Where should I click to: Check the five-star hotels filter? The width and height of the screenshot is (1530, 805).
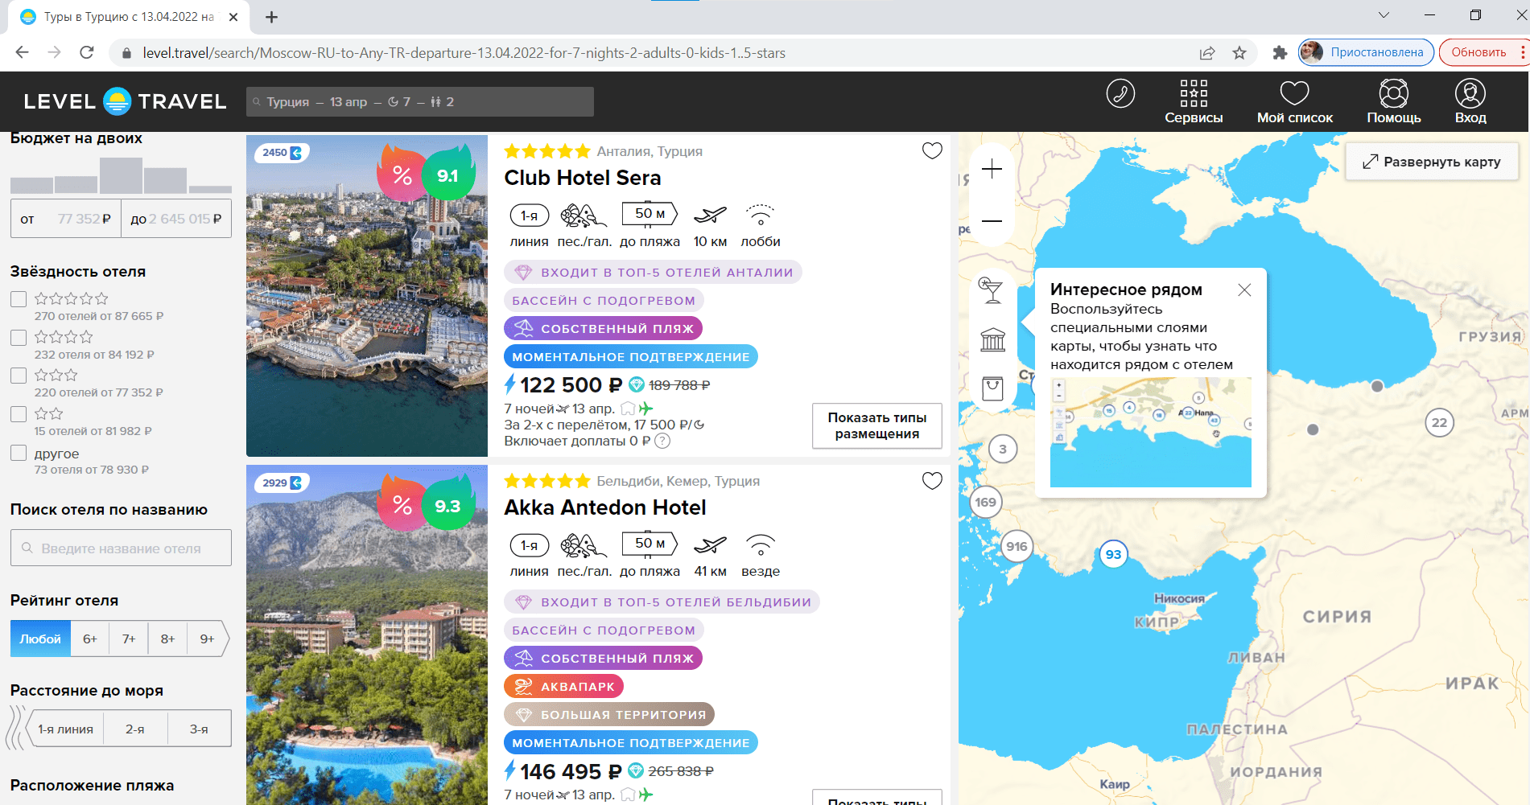point(19,299)
